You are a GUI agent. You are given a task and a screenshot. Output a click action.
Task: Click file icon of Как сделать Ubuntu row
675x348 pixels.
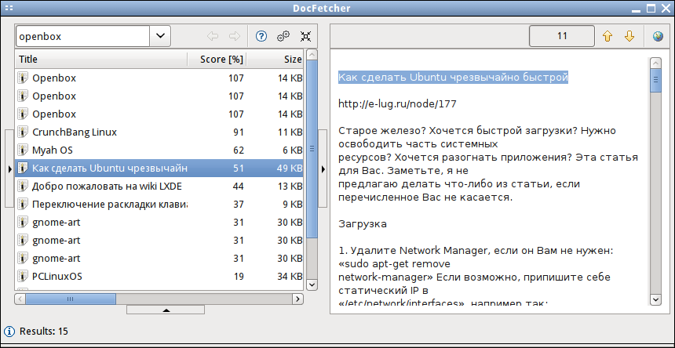click(x=23, y=168)
